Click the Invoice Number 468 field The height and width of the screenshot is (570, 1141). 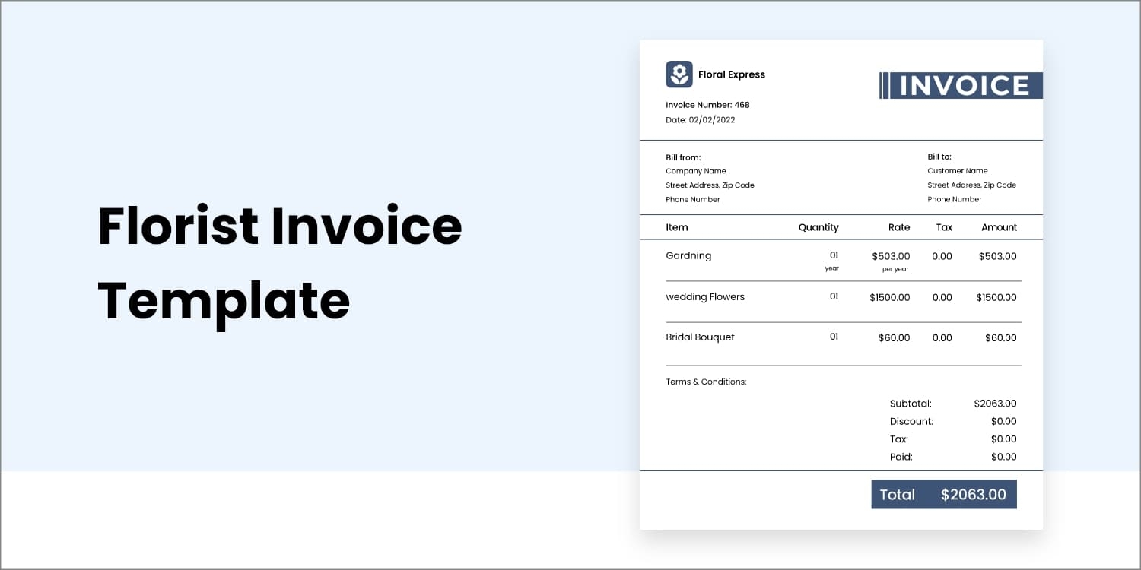click(x=707, y=105)
